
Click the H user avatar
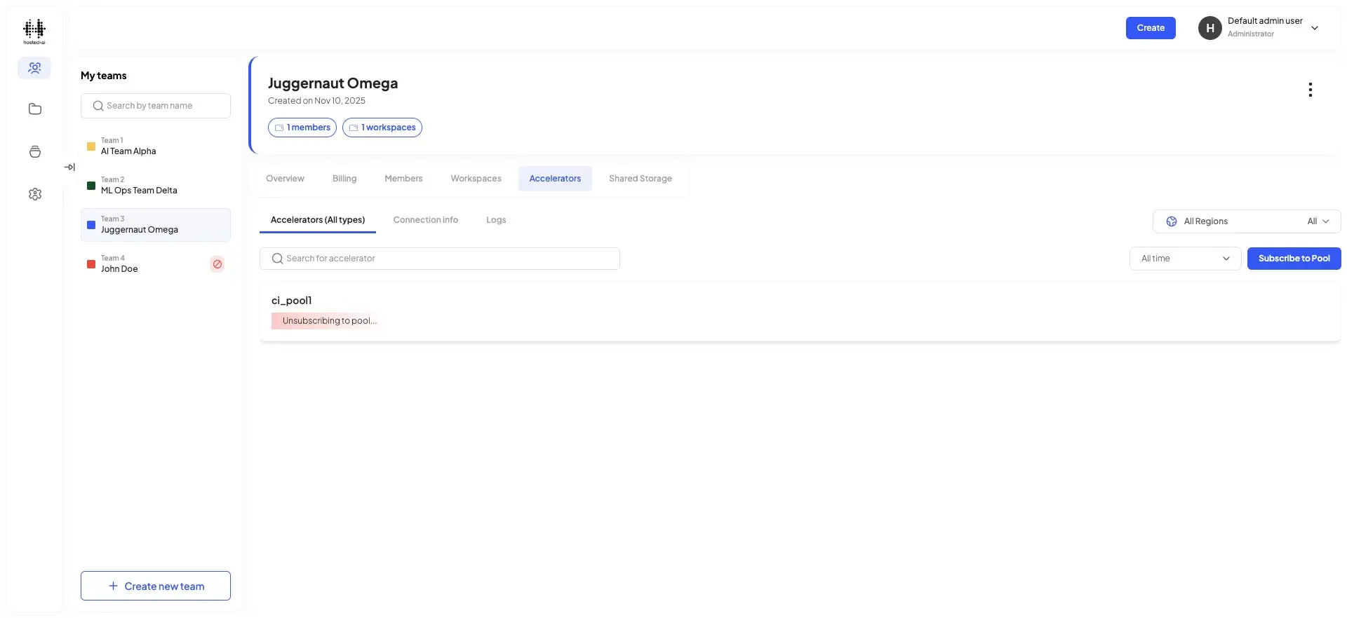click(1209, 28)
